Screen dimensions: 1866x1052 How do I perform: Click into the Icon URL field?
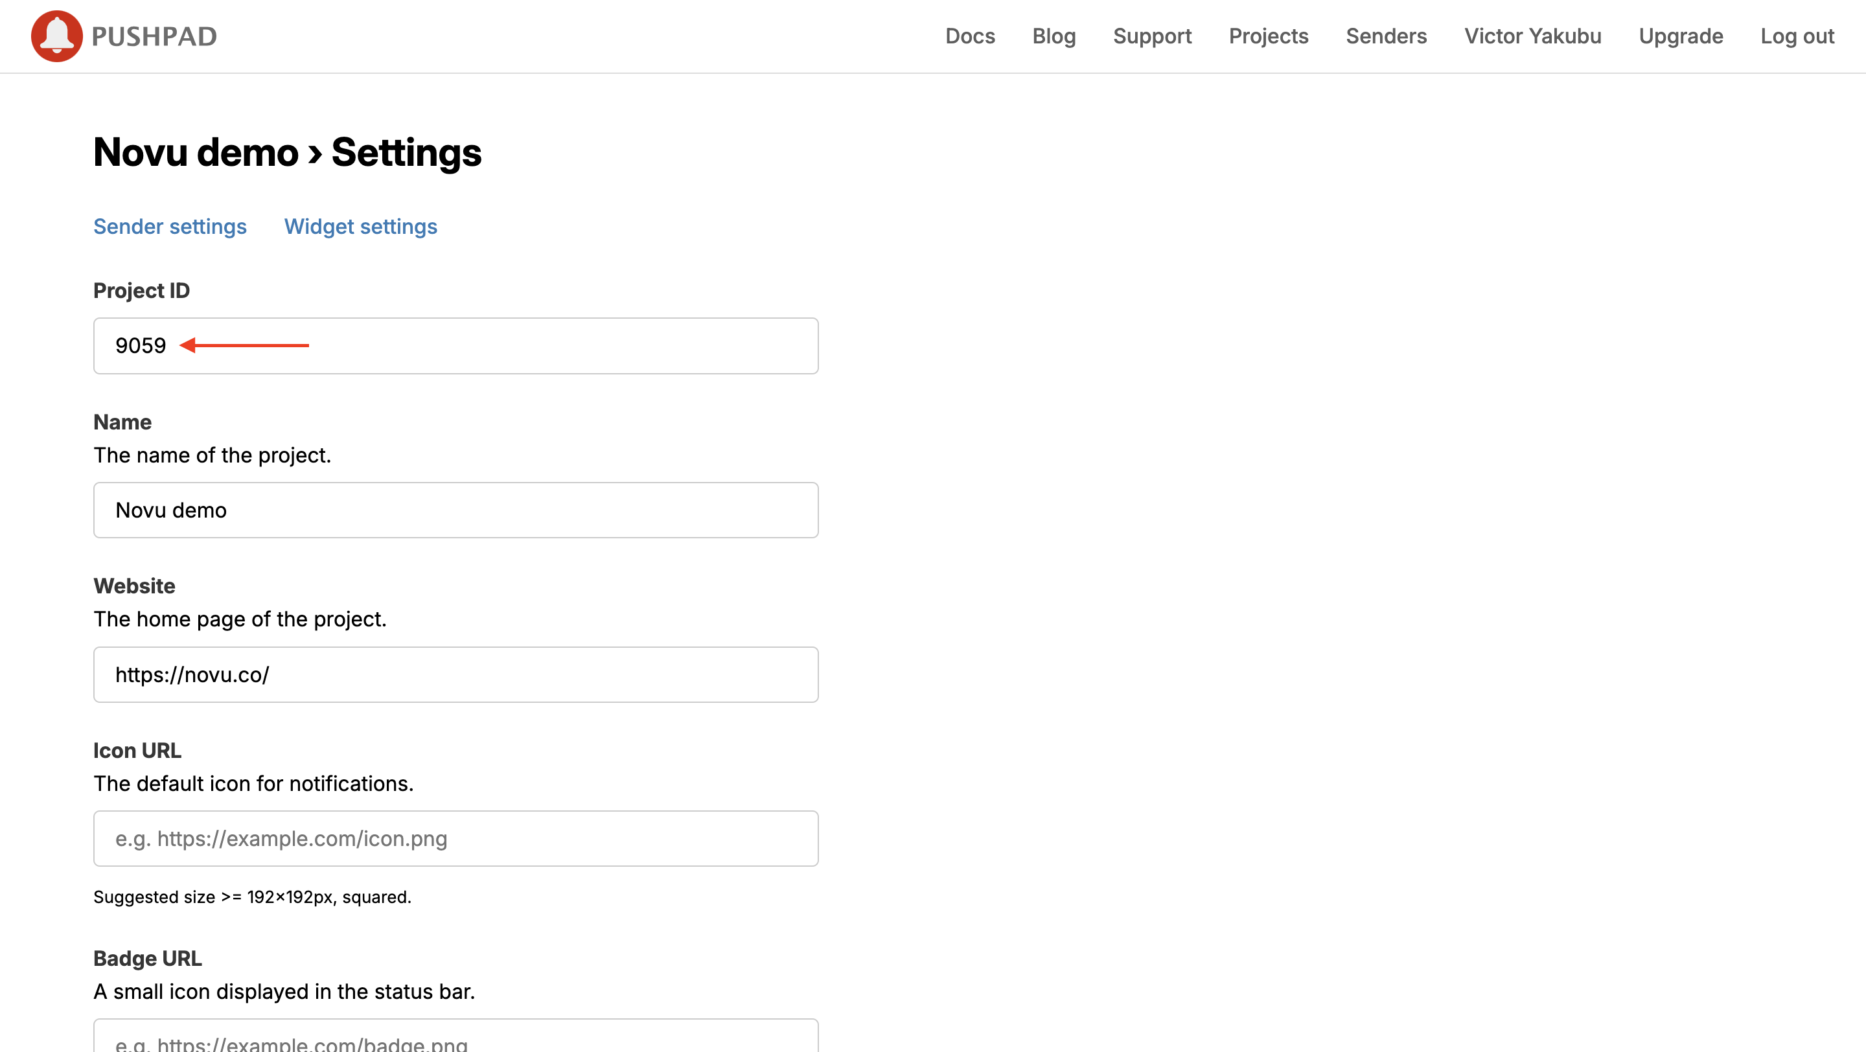(455, 838)
